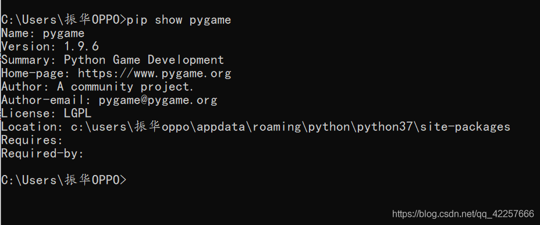Click the bottom C:\Users prompt input line

[64, 180]
